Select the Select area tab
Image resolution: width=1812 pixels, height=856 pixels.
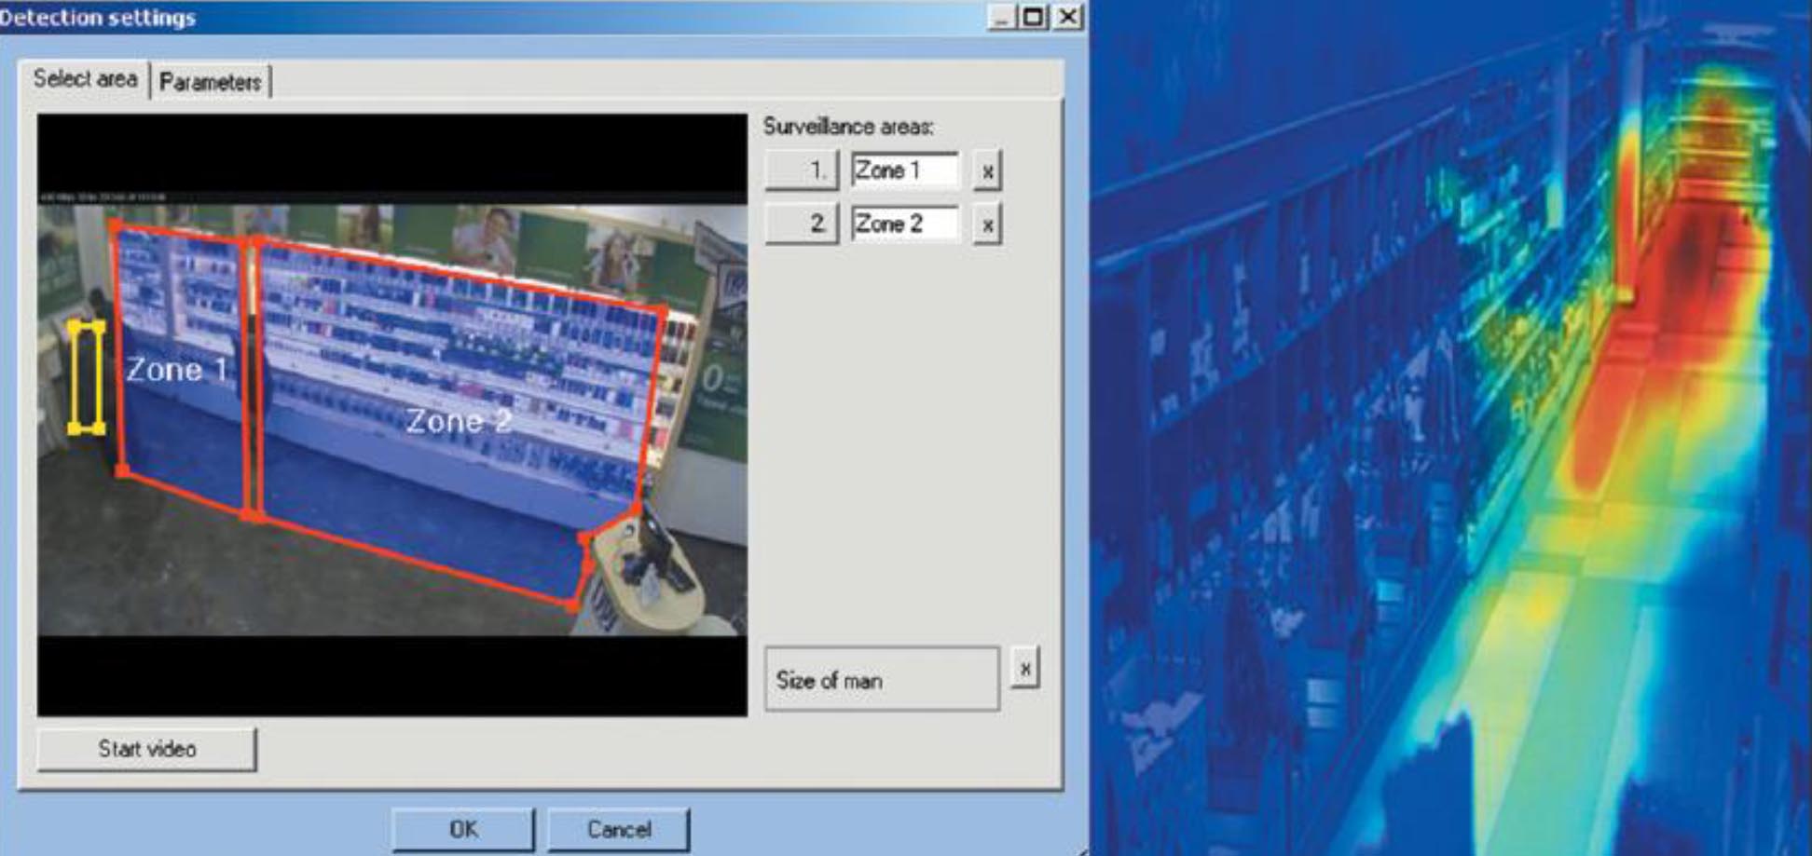point(85,79)
